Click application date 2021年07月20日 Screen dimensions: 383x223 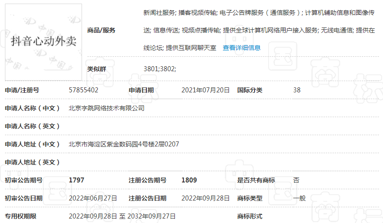[205, 90]
